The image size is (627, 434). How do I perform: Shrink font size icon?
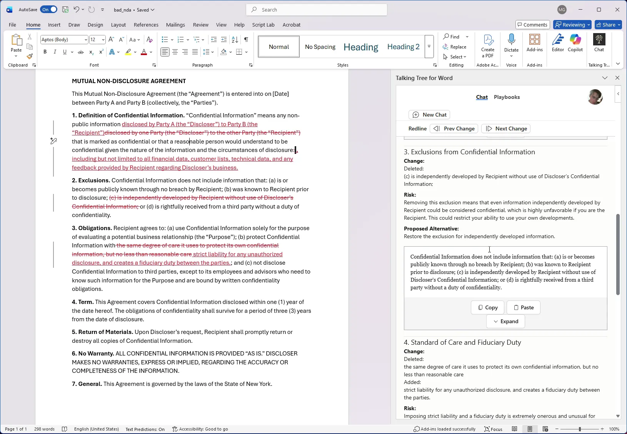[x=121, y=40]
